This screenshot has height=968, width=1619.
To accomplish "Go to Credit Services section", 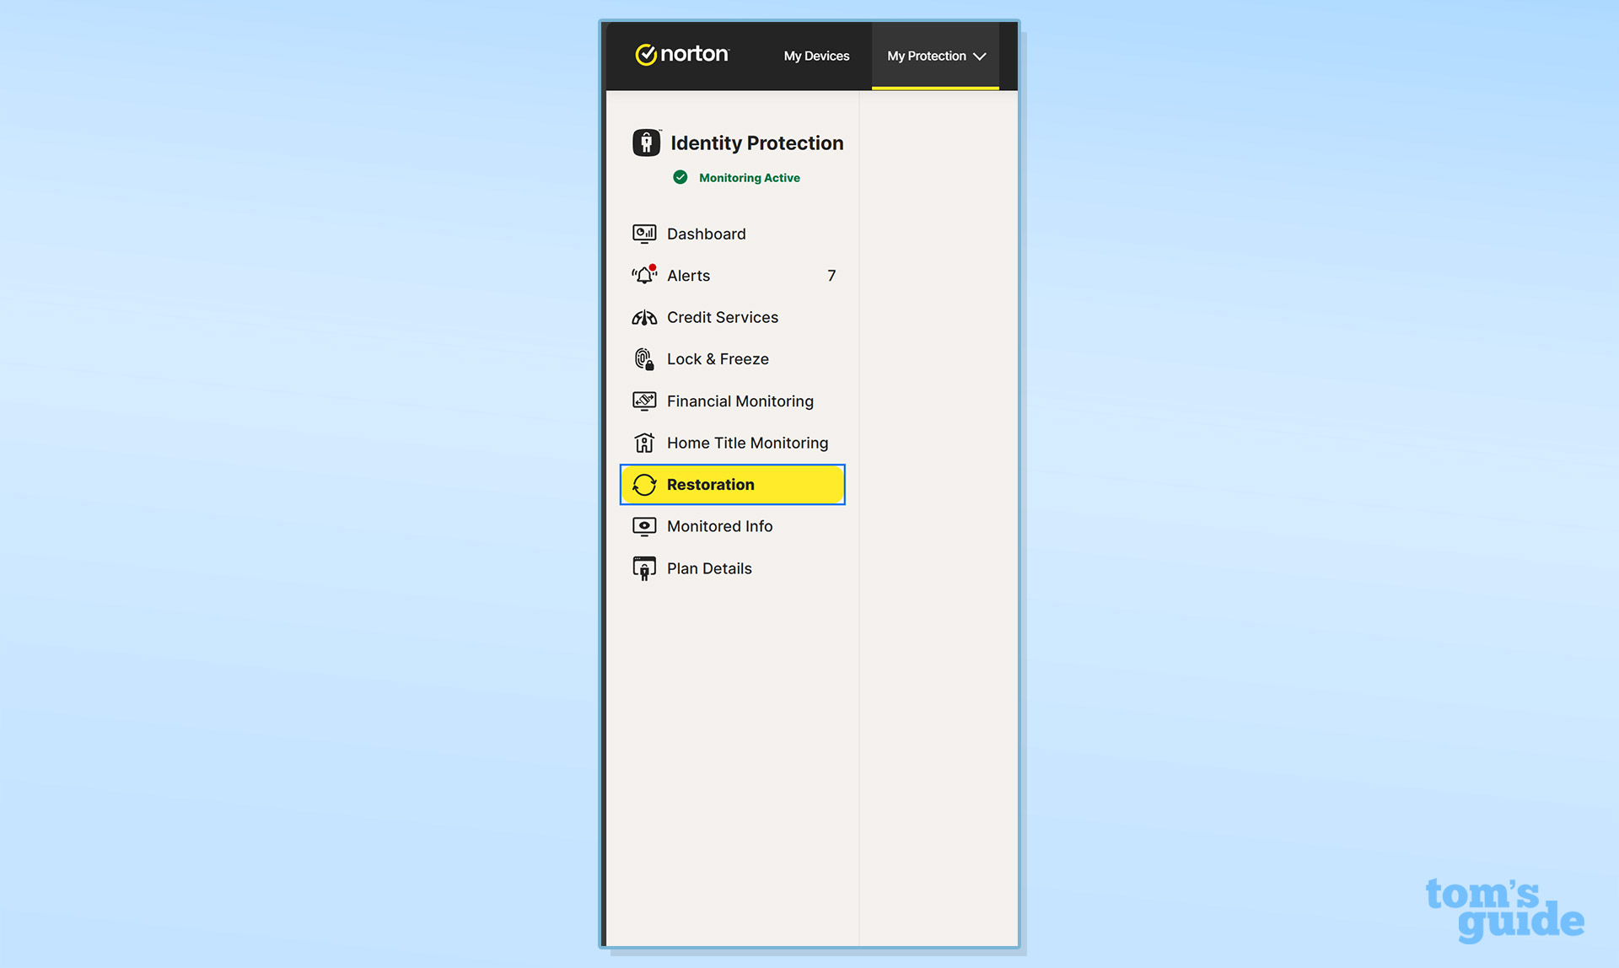I will click(722, 318).
